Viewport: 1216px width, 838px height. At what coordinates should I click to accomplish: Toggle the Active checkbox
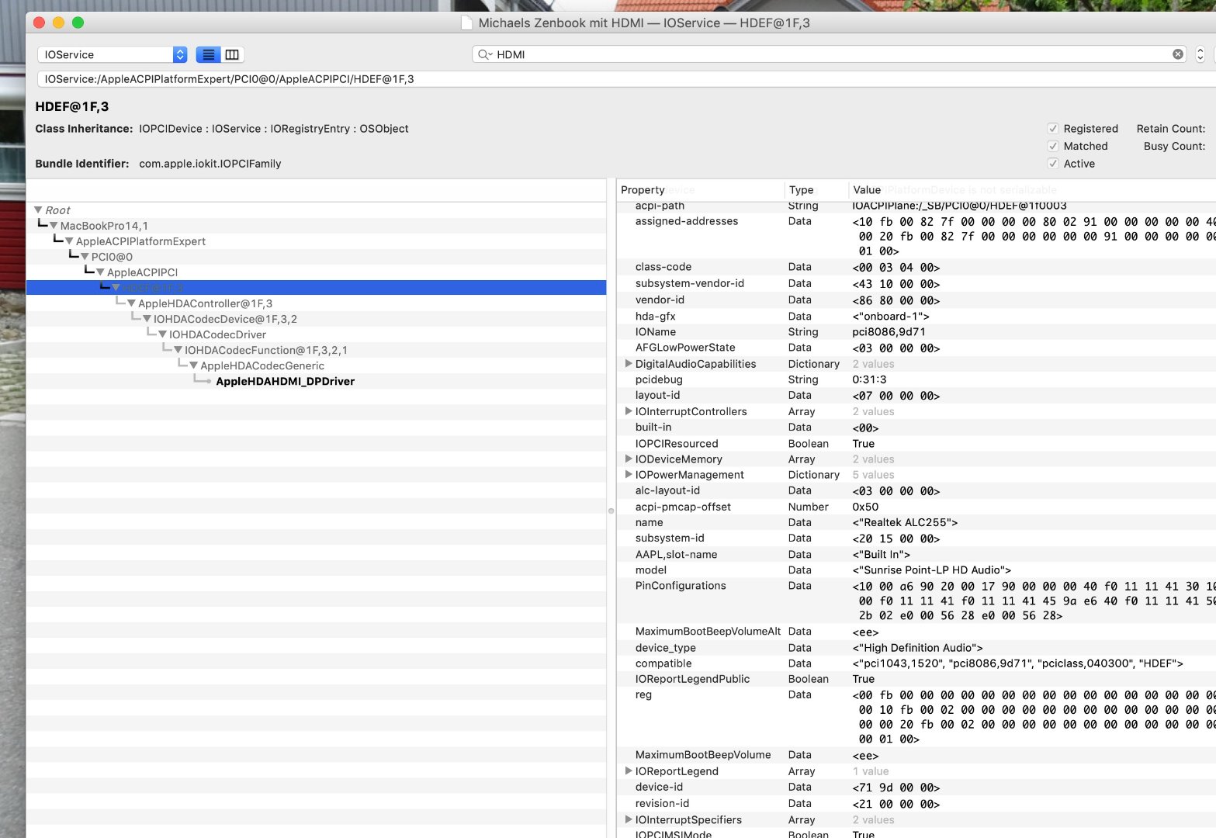tap(1053, 164)
